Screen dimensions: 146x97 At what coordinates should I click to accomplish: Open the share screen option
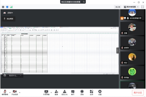coord(46,93)
